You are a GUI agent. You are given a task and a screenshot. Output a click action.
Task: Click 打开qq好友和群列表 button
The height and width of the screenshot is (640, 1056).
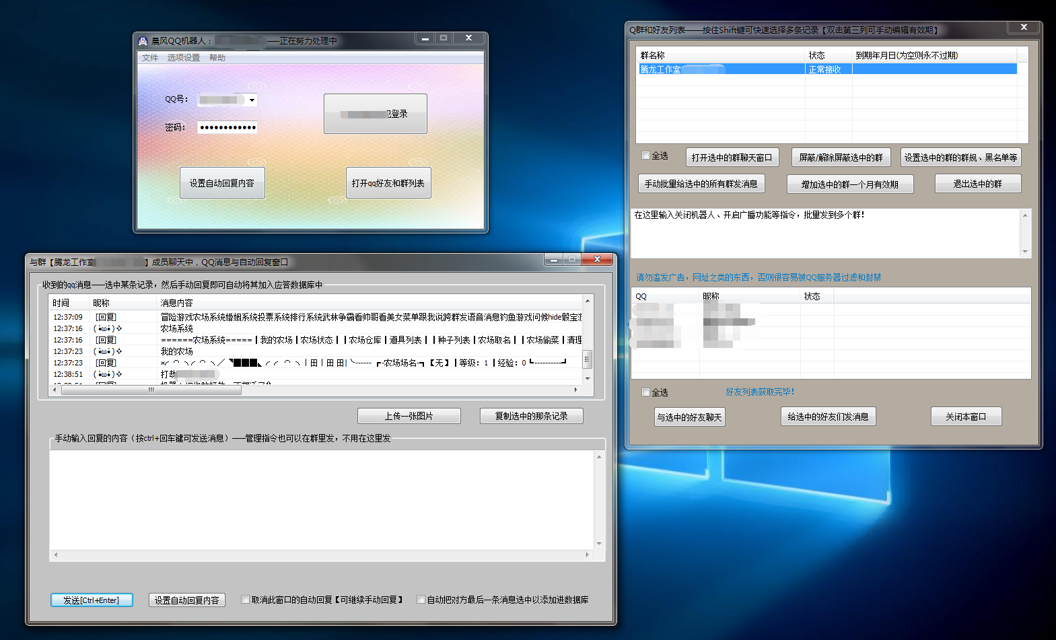(x=388, y=183)
